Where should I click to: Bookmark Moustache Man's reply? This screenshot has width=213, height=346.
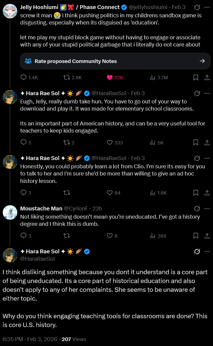196,236
